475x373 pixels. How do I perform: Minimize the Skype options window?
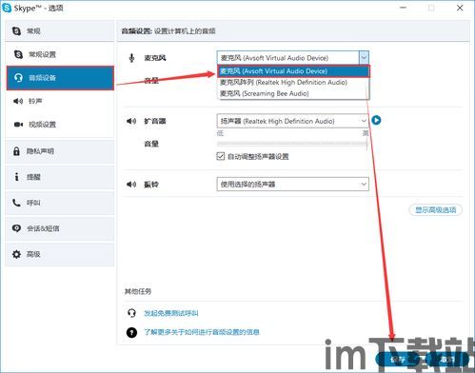click(403, 8)
